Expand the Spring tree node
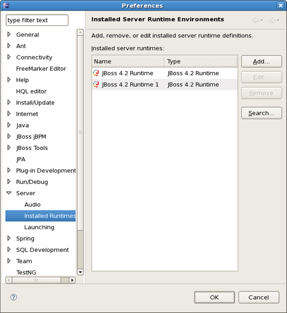The height and width of the screenshot is (313, 287). click(x=9, y=238)
